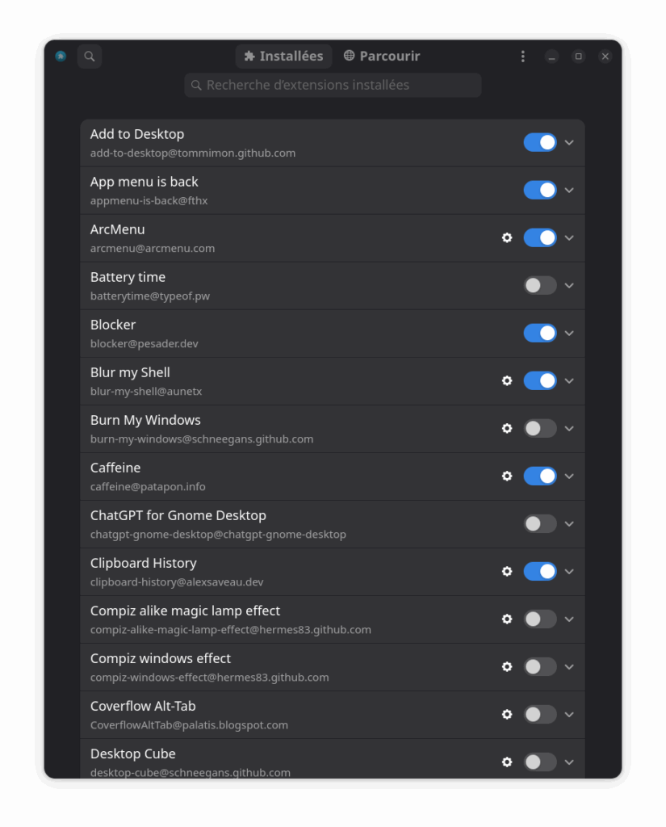Turn off Add to Desktop extension
Screen dimensions: 666x827
tap(540, 142)
